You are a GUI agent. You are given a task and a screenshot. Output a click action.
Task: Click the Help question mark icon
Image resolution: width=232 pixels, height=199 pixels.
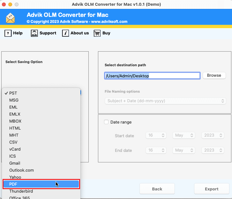[x=8, y=33]
